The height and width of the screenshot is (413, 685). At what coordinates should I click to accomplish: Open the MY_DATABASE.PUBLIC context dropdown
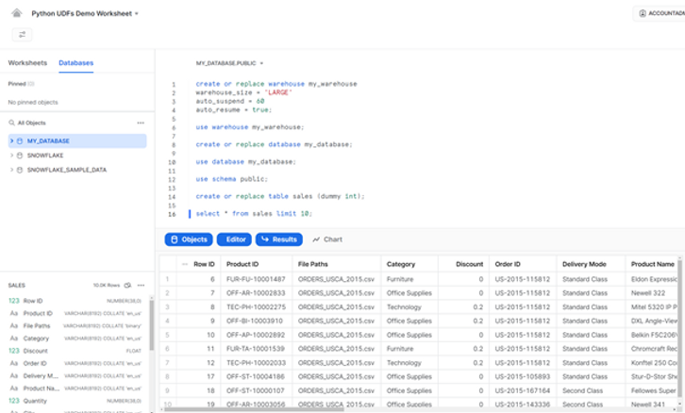click(229, 63)
